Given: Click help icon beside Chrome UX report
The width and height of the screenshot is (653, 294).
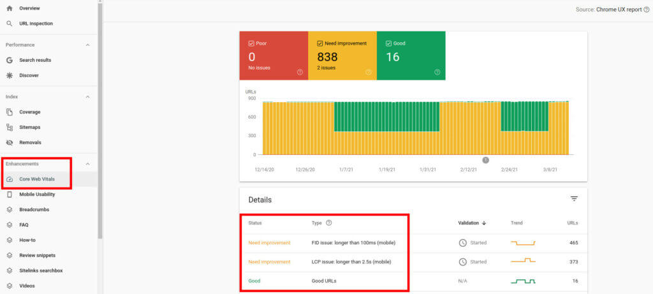Looking at the screenshot, I should (x=647, y=10).
